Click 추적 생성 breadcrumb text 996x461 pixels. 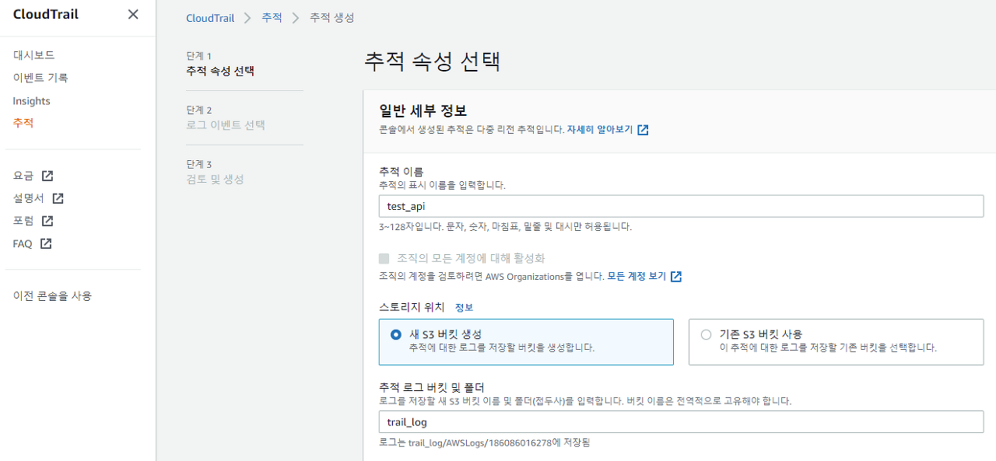pos(332,17)
